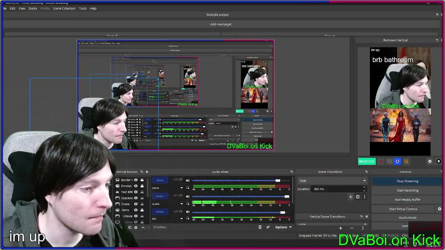Viewport: 445px width, 250px height.
Task: Hide the Emotes source eye icon
Action: point(136,186)
